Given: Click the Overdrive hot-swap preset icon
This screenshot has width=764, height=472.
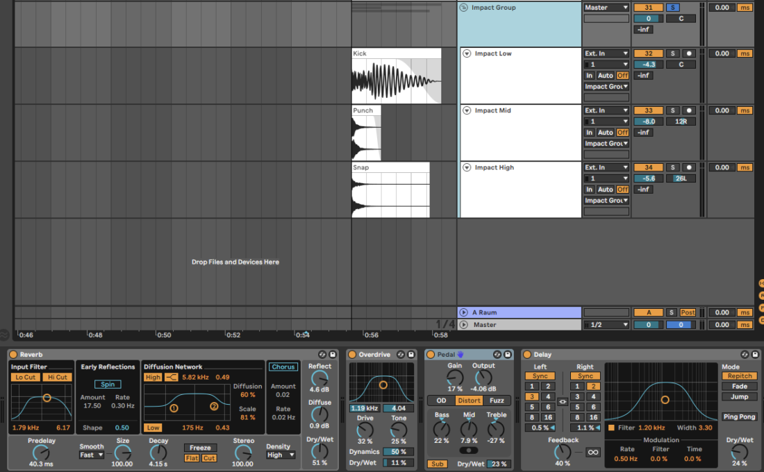Looking at the screenshot, I should point(401,355).
